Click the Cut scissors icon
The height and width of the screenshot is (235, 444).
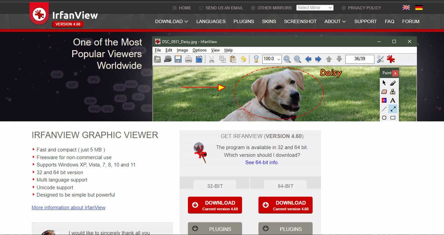click(212, 59)
